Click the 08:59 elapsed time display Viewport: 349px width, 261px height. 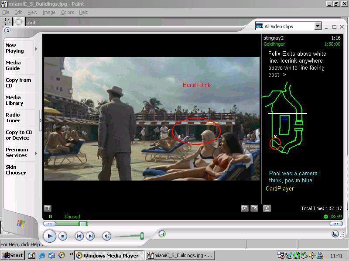[x=335, y=217]
